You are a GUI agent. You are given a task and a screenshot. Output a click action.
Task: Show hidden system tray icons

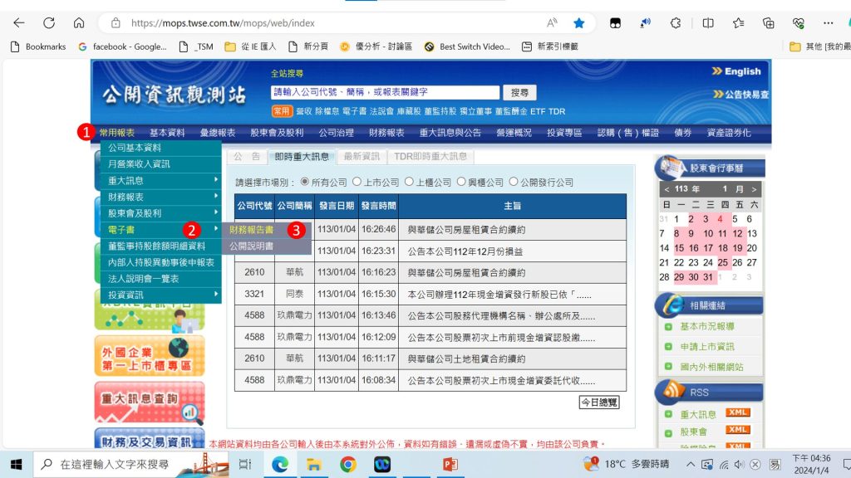(691, 465)
